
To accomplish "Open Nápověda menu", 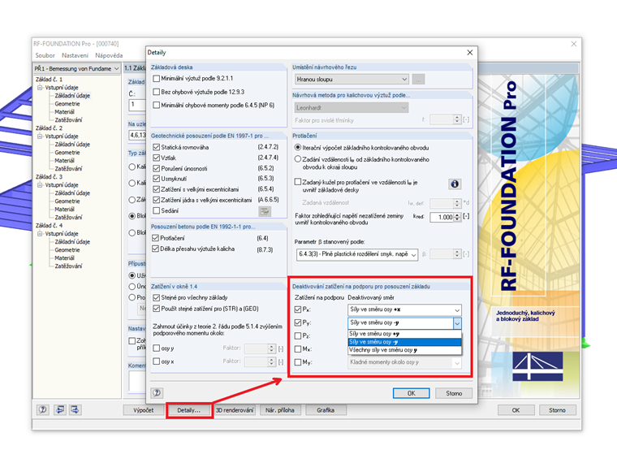I will pyautogui.click(x=109, y=55).
